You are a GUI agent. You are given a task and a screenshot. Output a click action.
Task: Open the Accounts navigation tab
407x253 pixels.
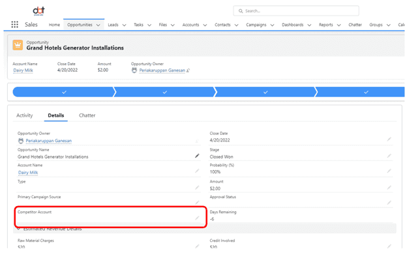tap(190, 25)
